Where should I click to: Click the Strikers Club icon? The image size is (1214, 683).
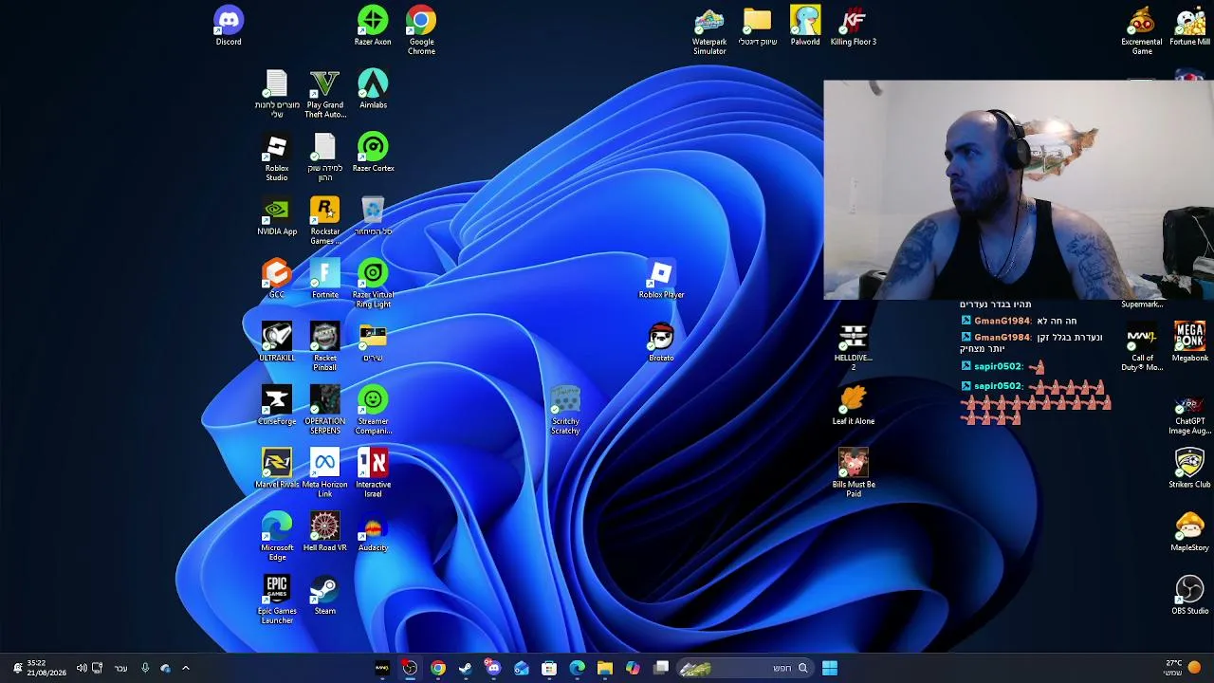(1190, 470)
